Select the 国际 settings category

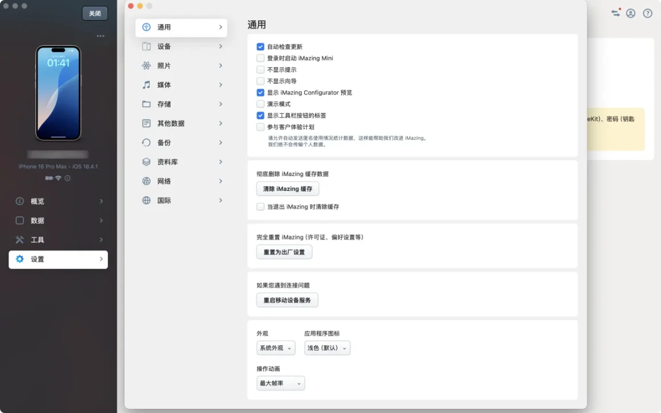pyautogui.click(x=181, y=201)
